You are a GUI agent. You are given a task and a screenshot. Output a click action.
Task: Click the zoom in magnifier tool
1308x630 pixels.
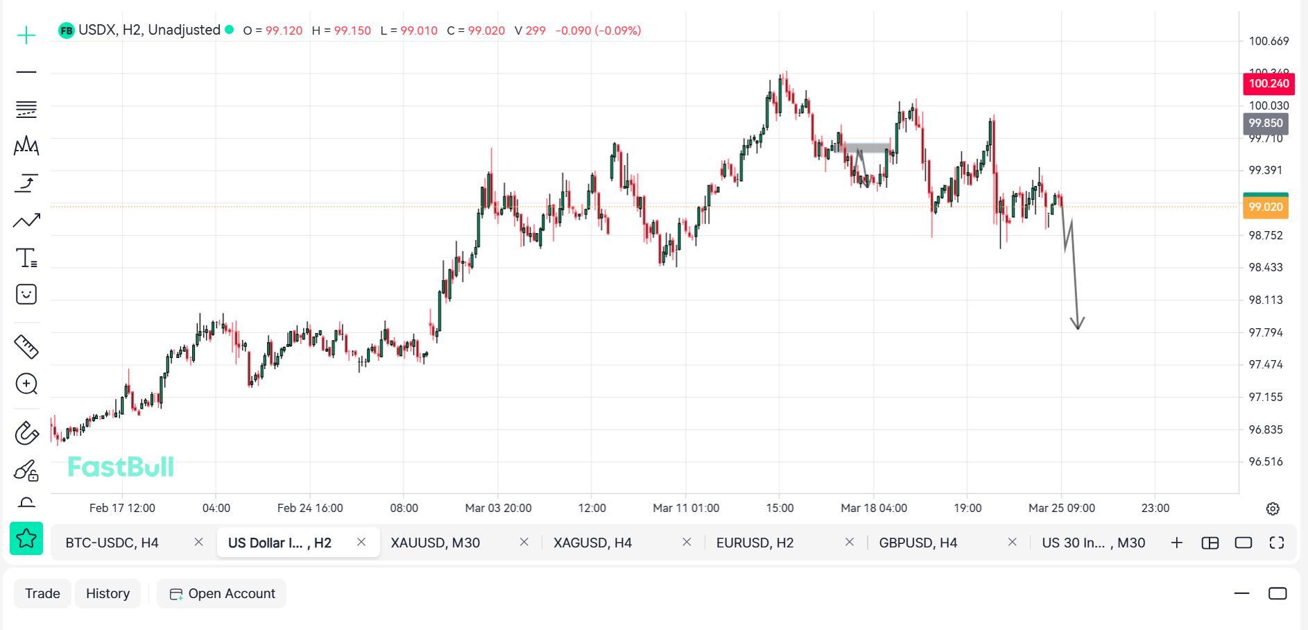click(x=26, y=384)
